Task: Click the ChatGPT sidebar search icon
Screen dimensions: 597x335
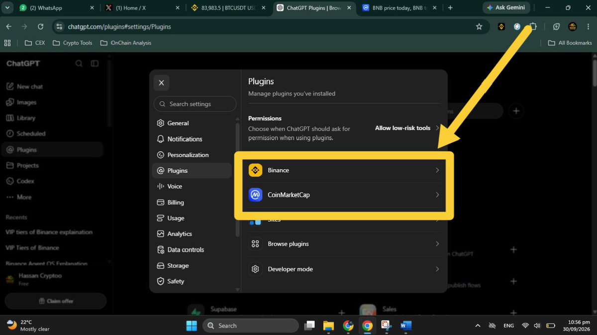Action: point(79,64)
